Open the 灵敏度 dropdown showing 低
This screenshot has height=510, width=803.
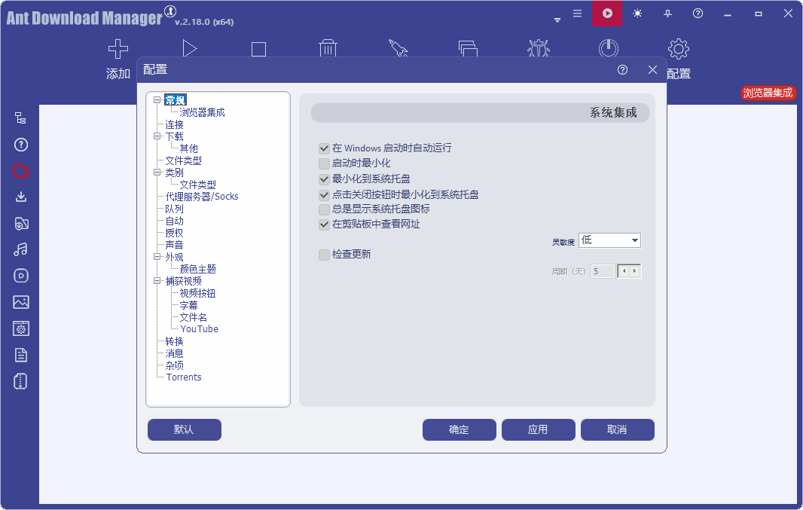pos(609,240)
